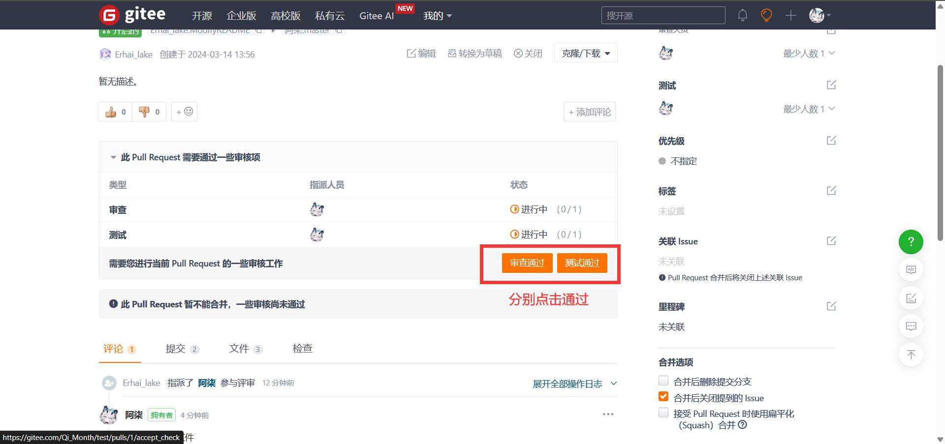Edit the 优先级 priority setting

click(x=831, y=141)
